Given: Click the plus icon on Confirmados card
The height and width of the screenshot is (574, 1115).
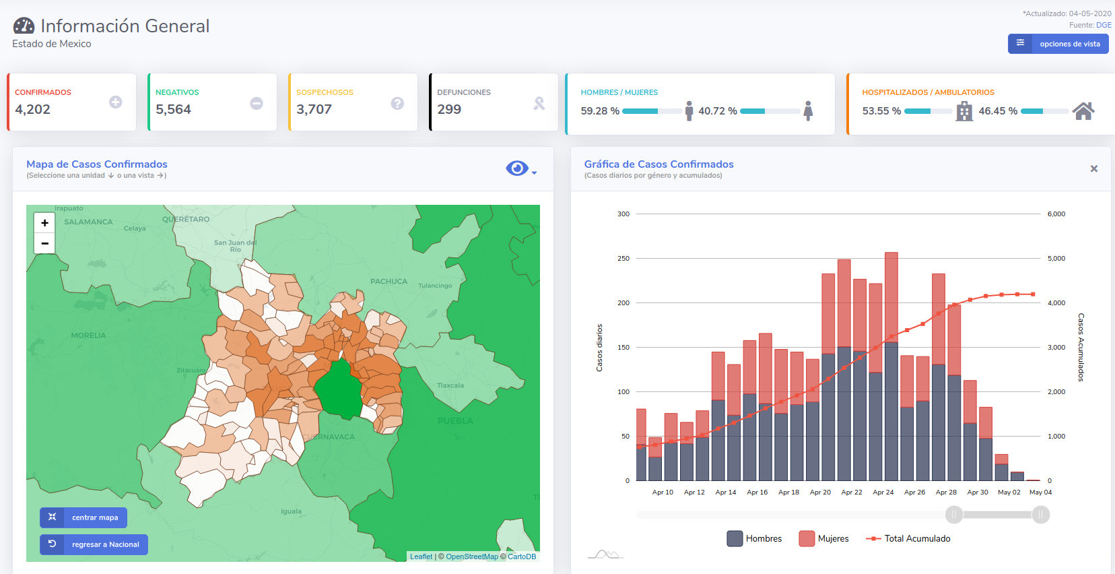Looking at the screenshot, I should (116, 102).
